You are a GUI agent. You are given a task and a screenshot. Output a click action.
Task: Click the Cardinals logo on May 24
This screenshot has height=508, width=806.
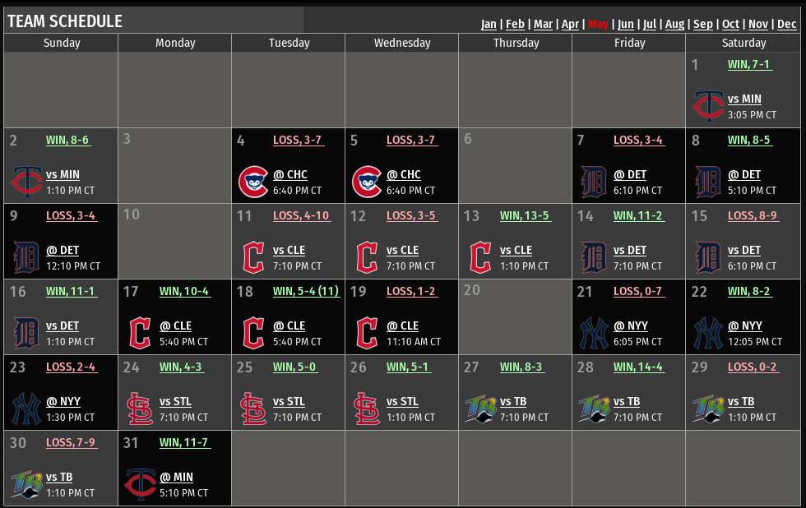pyautogui.click(x=139, y=409)
